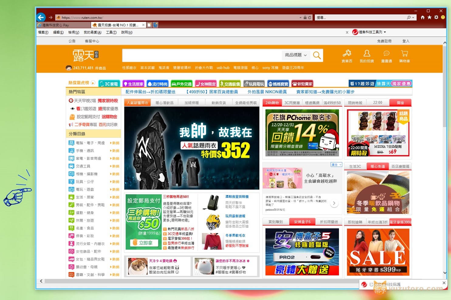Click the browser forward arrow
451x300 pixels.
click(50, 18)
